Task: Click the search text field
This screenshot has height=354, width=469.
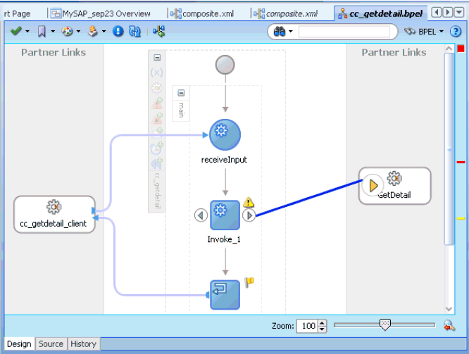Action: [x=344, y=32]
